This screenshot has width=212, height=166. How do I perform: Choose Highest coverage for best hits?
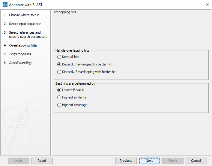tap(59, 105)
